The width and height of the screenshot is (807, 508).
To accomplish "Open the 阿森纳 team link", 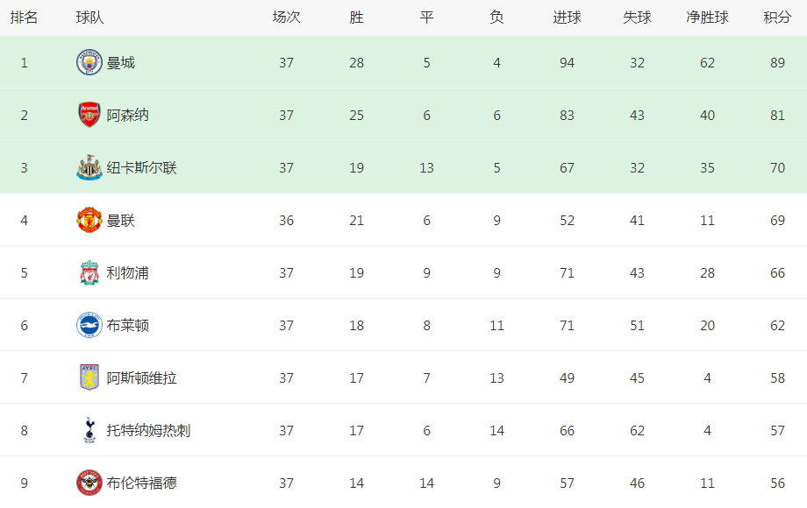I will [128, 115].
